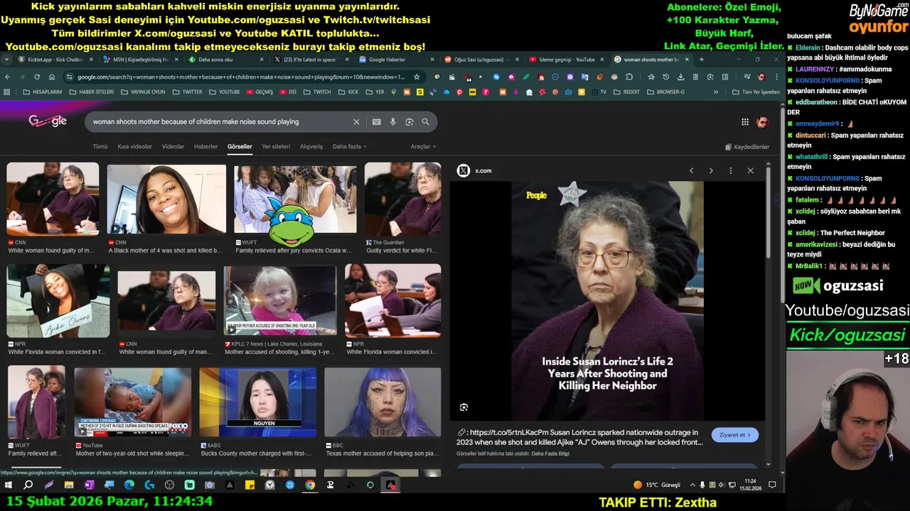Click the Chrome address bar URL
The width and height of the screenshot is (910, 511).
pos(241,77)
